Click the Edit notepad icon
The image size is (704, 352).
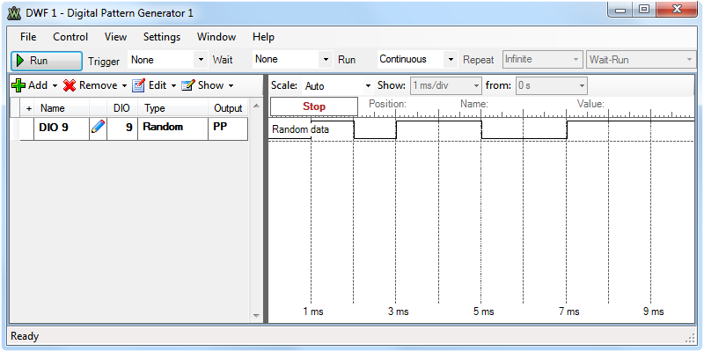pos(138,85)
